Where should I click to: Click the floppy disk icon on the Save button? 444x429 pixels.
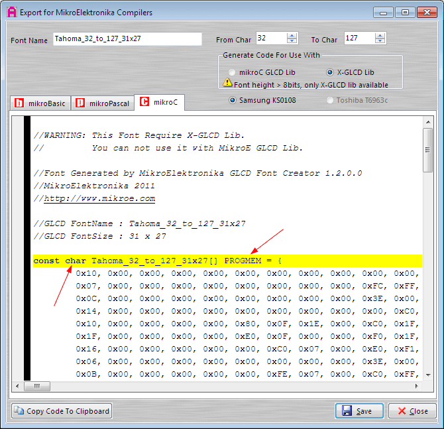click(347, 410)
